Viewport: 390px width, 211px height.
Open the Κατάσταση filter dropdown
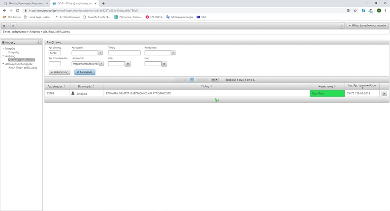click(x=173, y=53)
